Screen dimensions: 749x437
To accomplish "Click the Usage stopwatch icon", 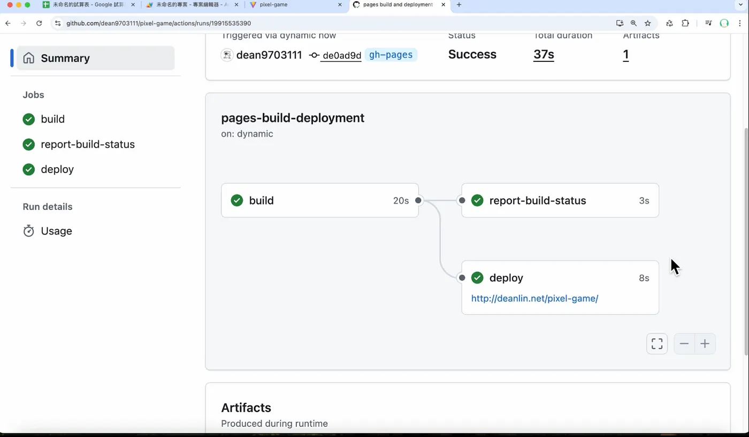I will pyautogui.click(x=29, y=231).
